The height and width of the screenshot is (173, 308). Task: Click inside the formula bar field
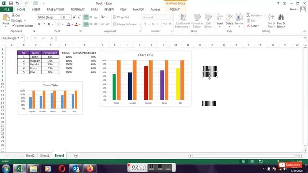(x=179, y=38)
